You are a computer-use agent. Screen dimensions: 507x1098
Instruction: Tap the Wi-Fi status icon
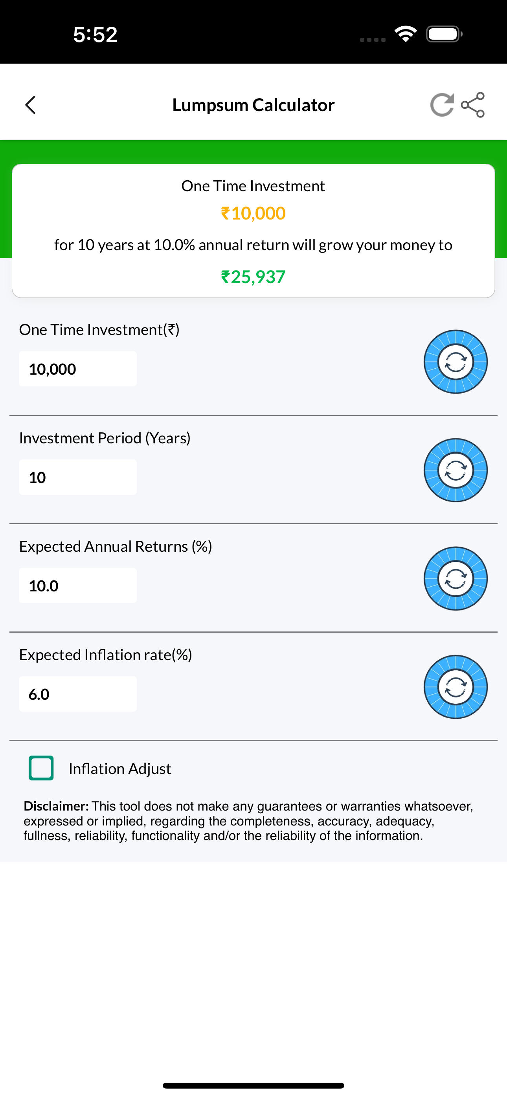point(406,34)
